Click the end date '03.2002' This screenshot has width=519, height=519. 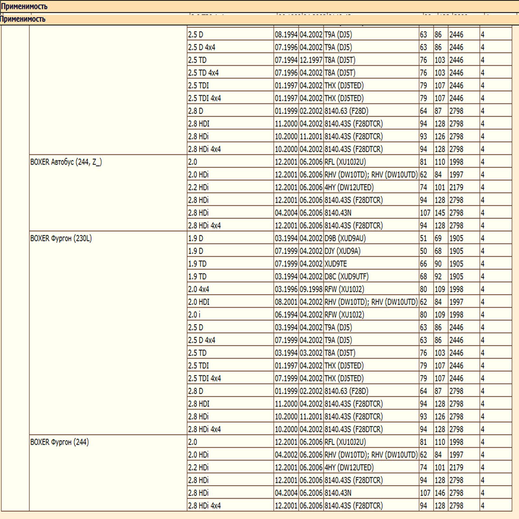(311, 353)
